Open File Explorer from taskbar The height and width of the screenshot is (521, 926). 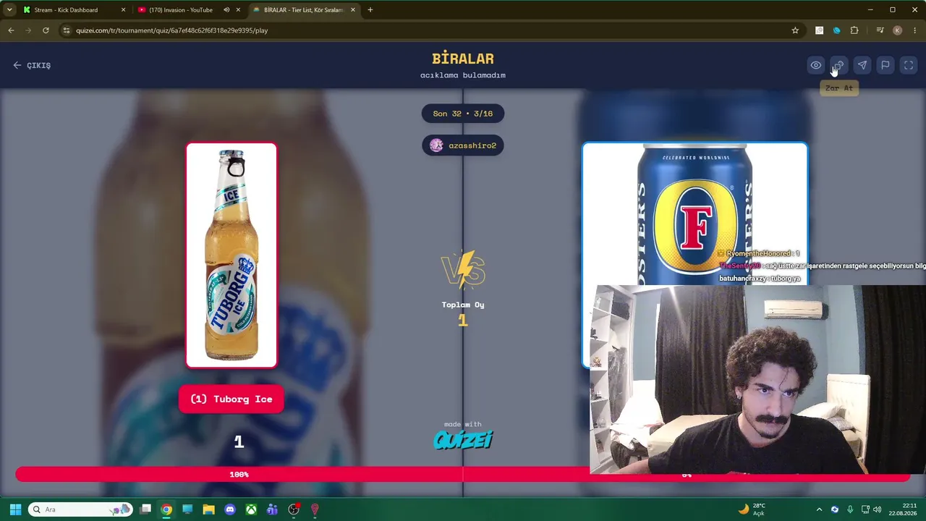[208, 509]
